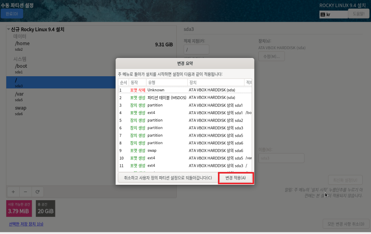Select the /var sda5 partition

click(x=91, y=96)
